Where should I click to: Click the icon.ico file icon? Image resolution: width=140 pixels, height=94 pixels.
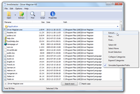coord(5,47)
